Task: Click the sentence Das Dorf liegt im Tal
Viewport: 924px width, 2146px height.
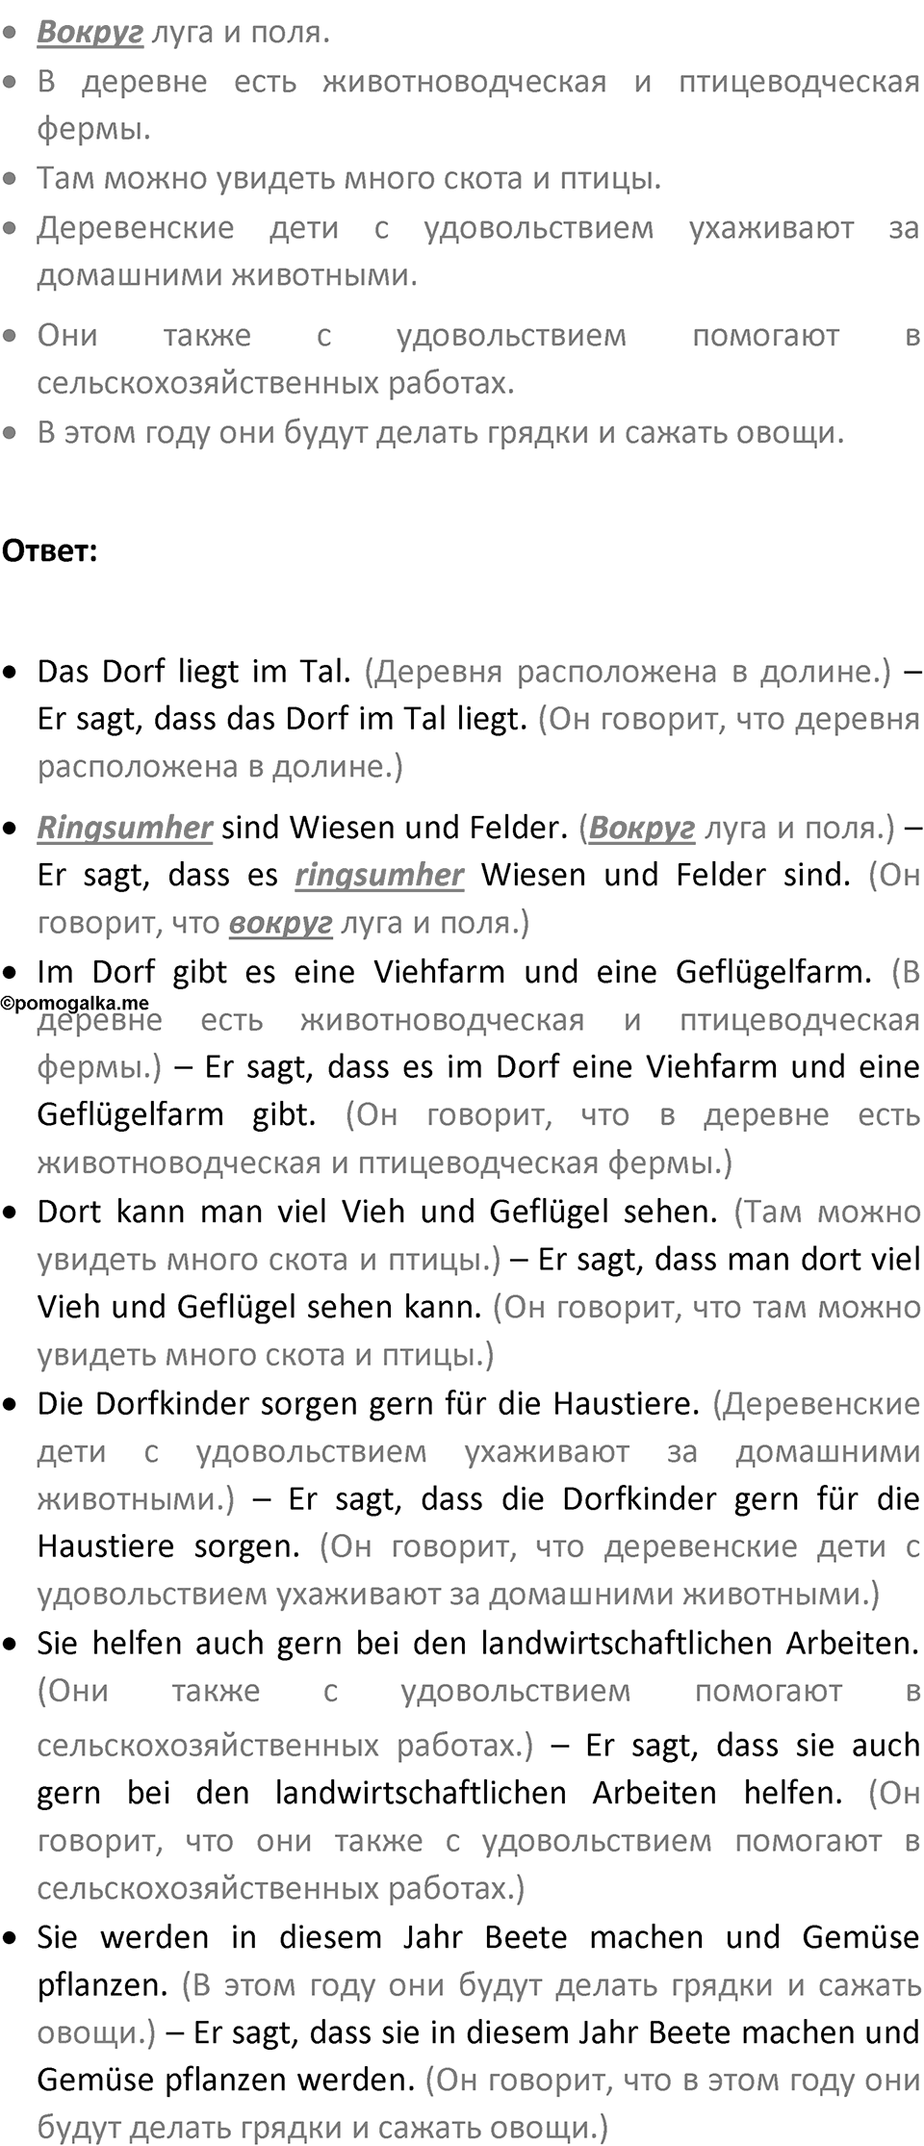Action: pyautogui.click(x=194, y=671)
